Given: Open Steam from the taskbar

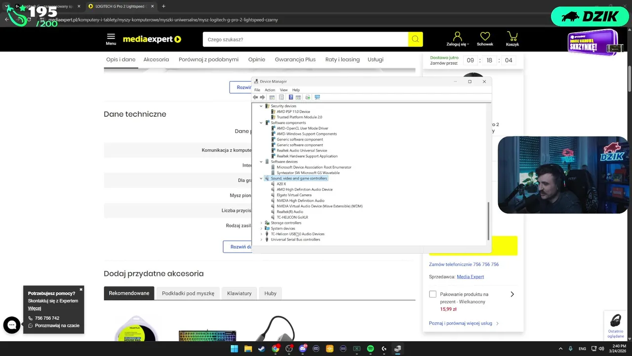Looking at the screenshot, I should (x=262, y=349).
